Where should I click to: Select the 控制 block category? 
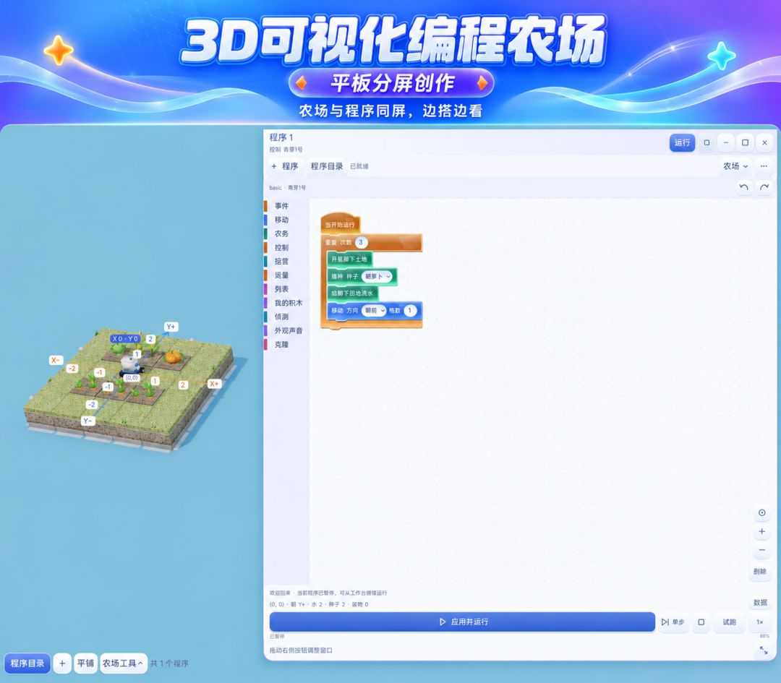point(281,247)
